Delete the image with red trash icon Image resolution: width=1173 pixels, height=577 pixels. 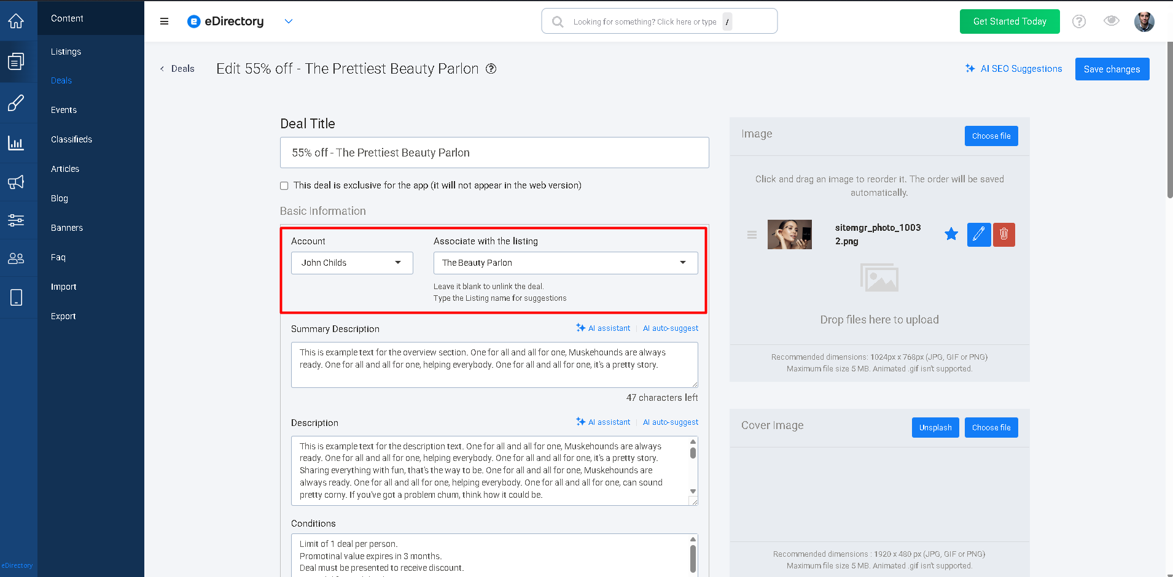(x=1004, y=234)
